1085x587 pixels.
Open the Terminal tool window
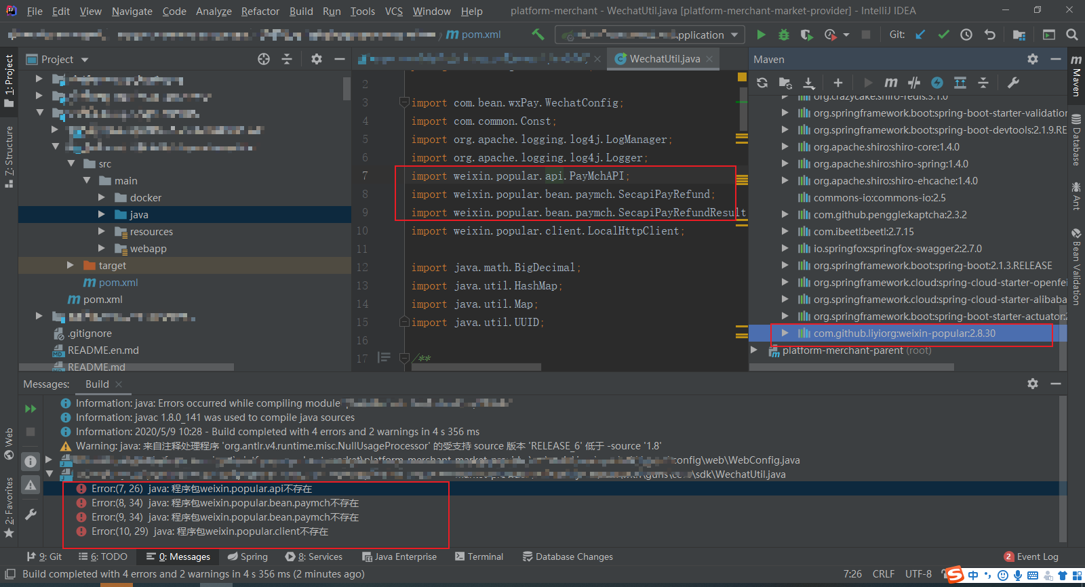tap(479, 556)
